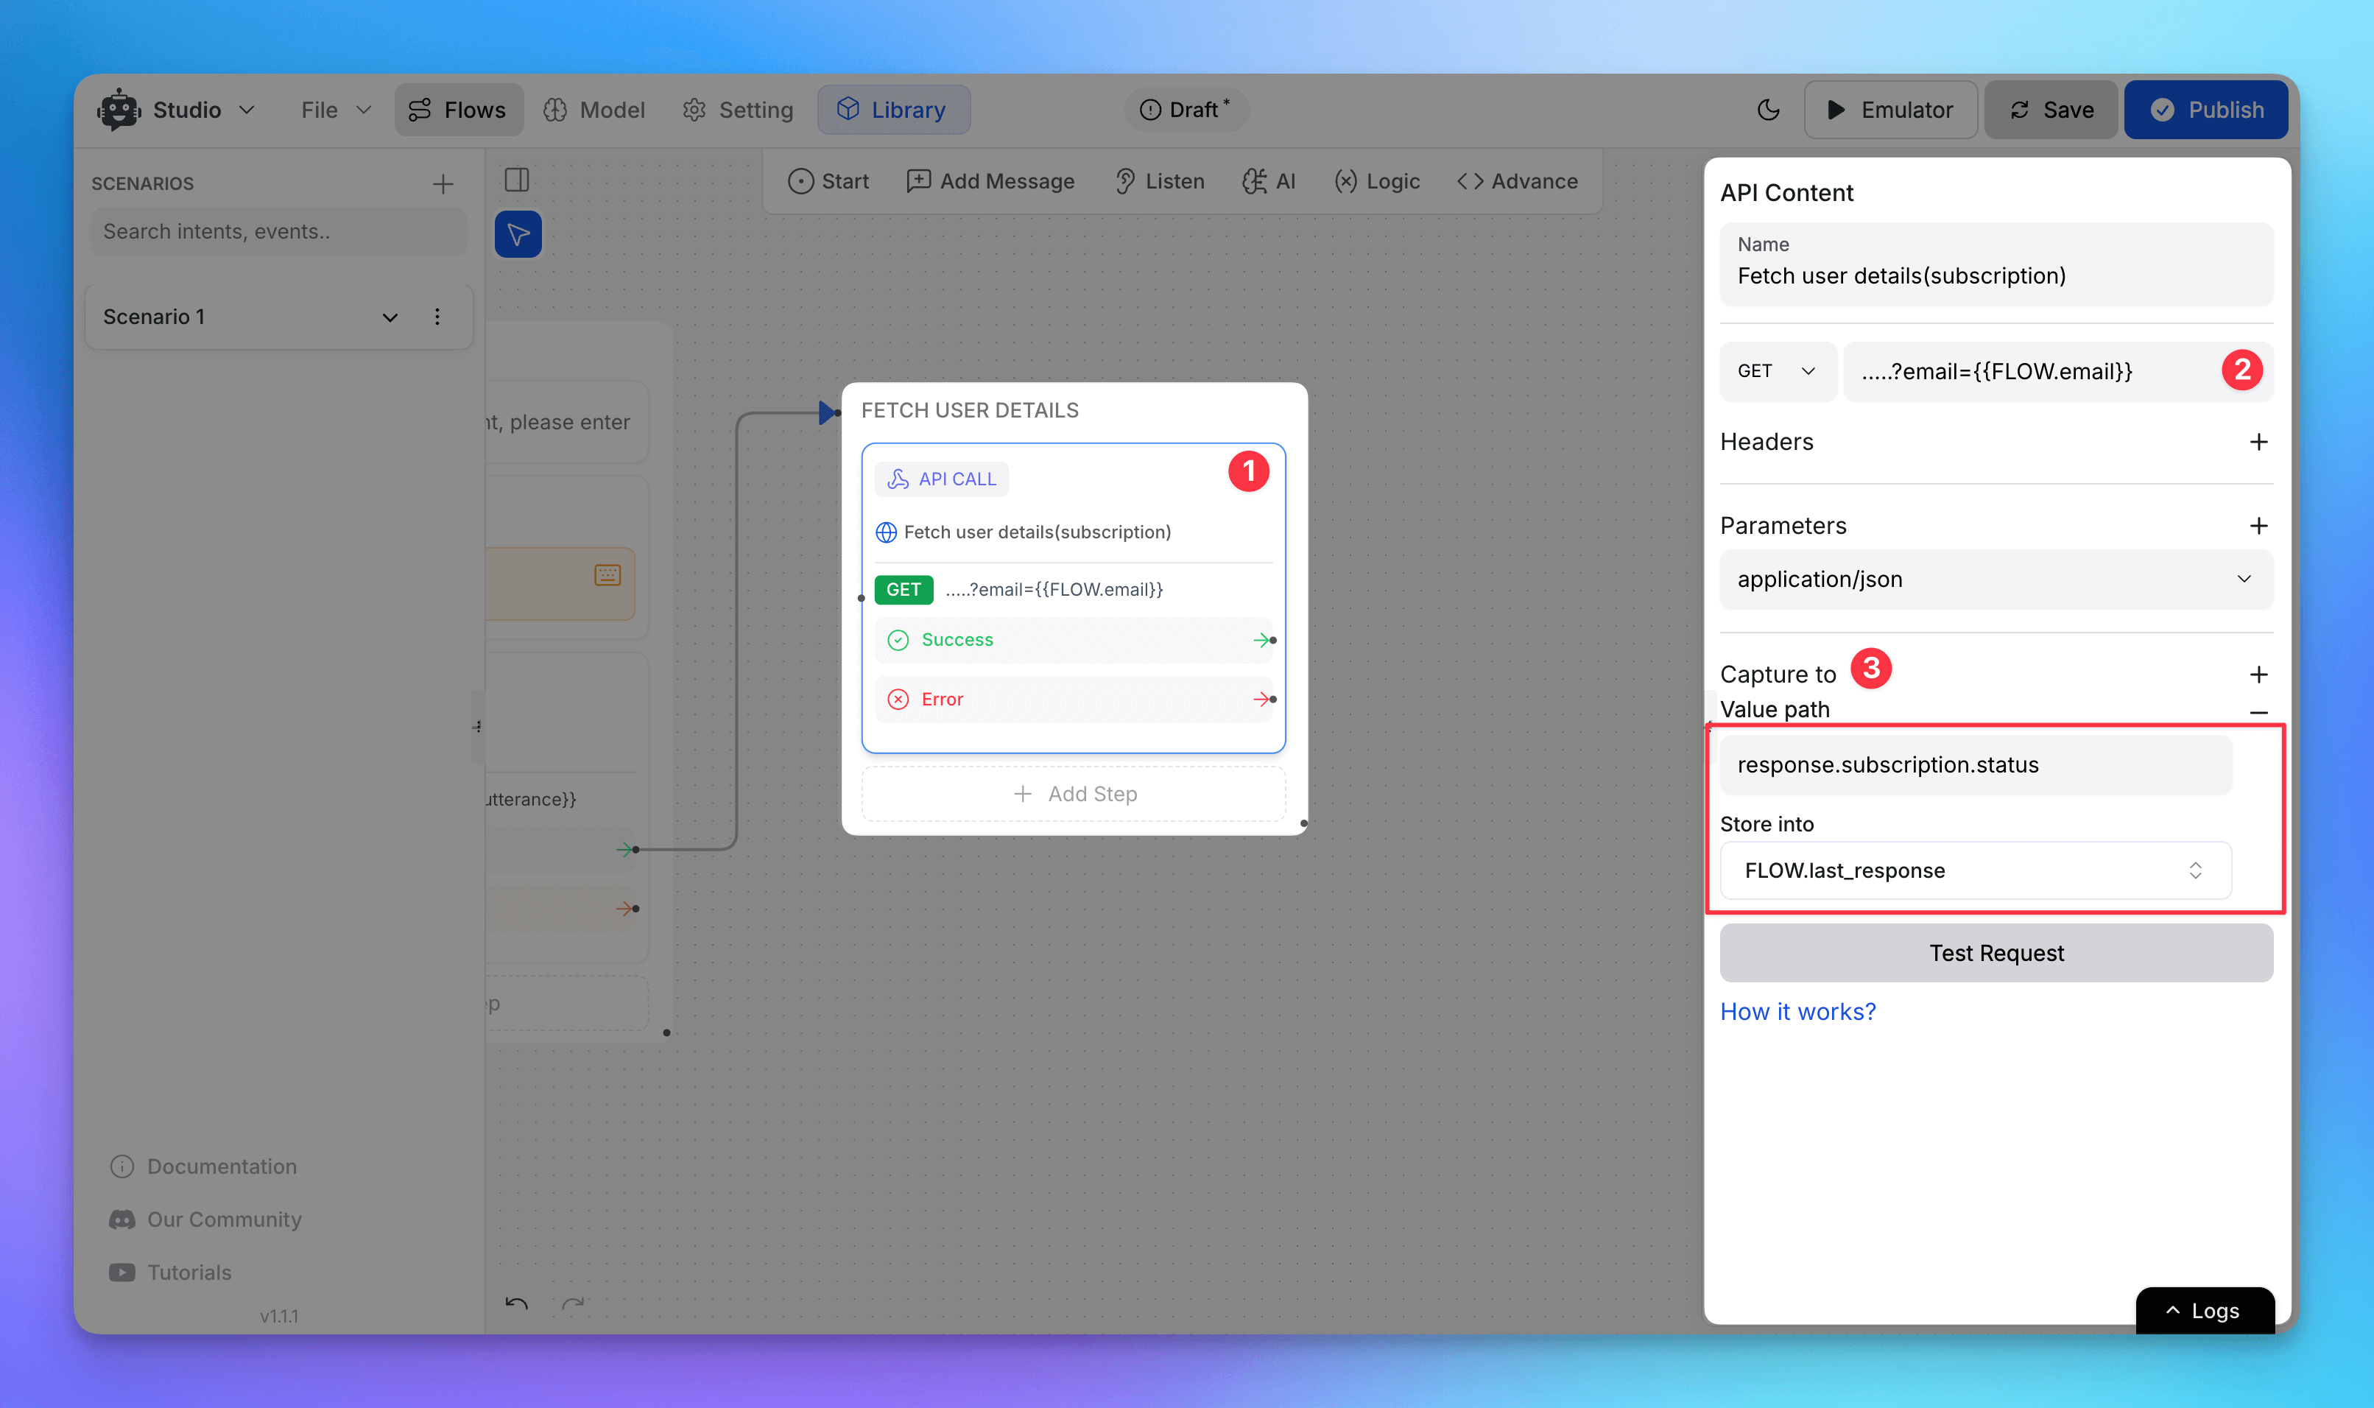Open the Advance node option
The width and height of the screenshot is (2374, 1408).
[1518, 181]
